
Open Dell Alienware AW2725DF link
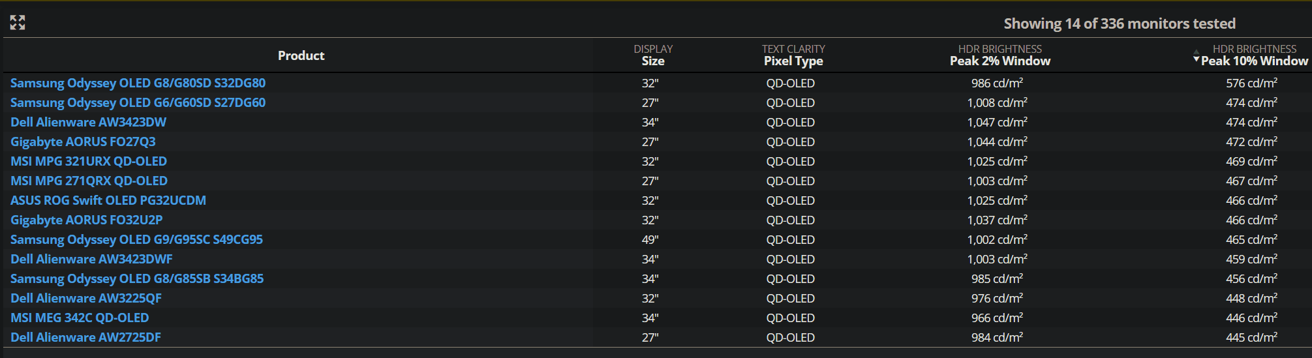85,337
